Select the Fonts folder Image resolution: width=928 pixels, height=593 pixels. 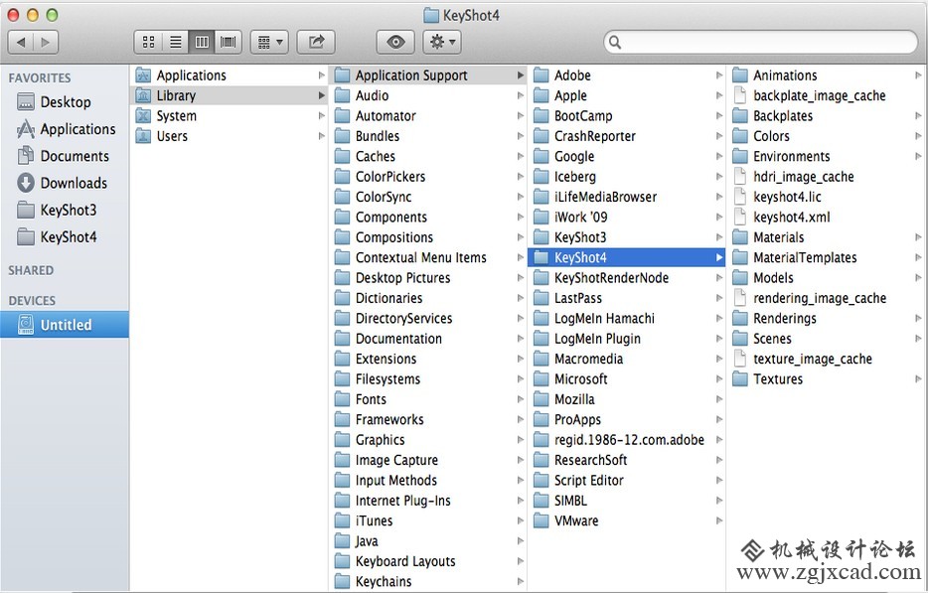[428, 399]
